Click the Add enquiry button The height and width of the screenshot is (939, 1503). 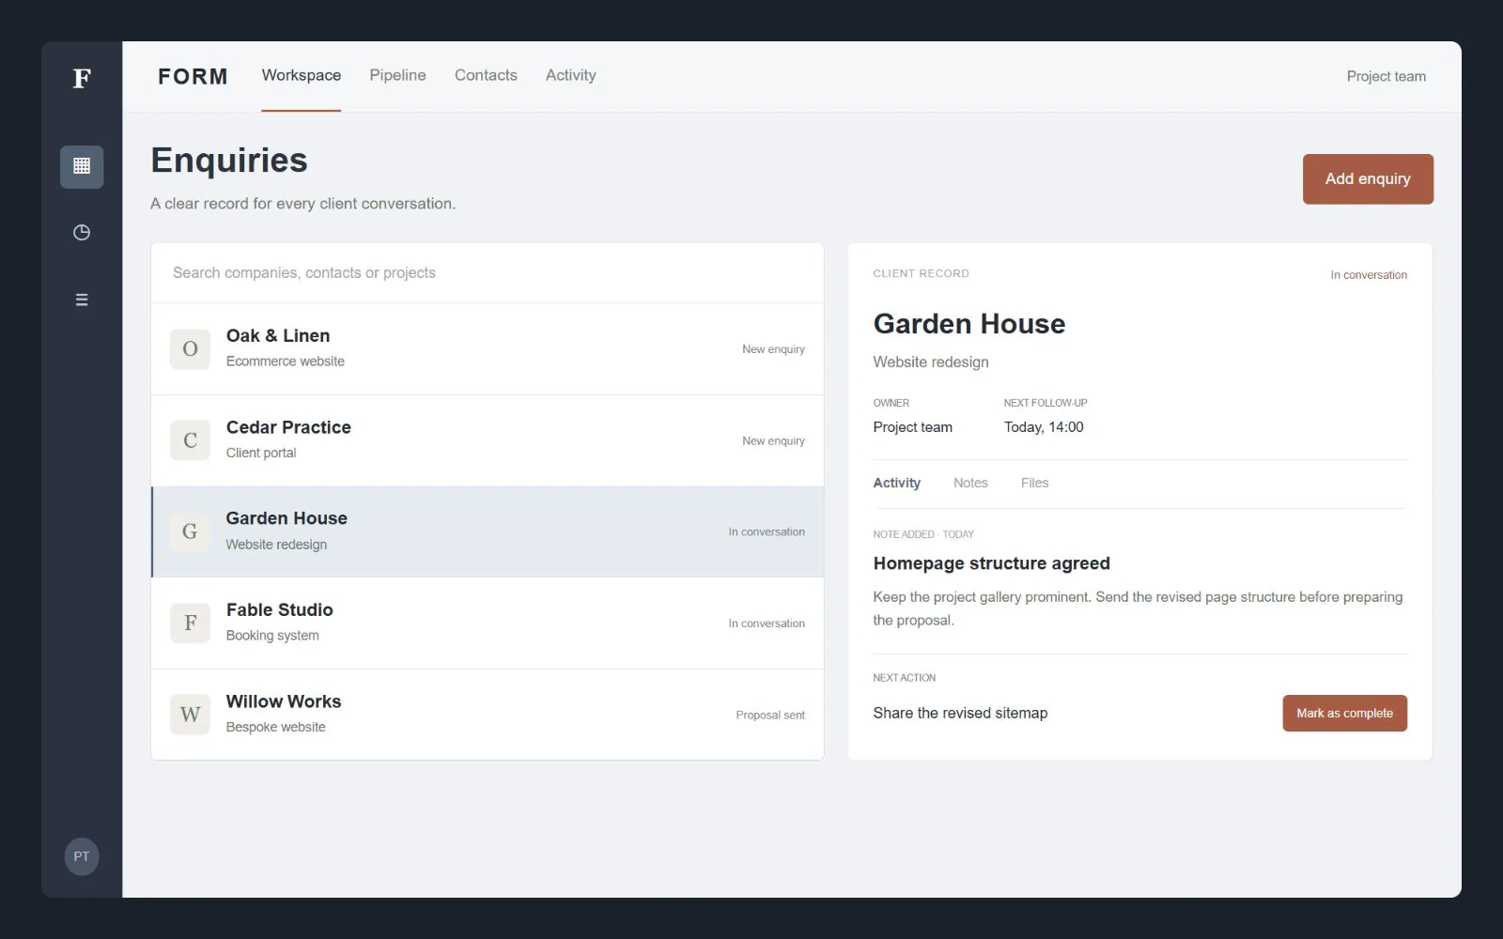click(x=1368, y=178)
